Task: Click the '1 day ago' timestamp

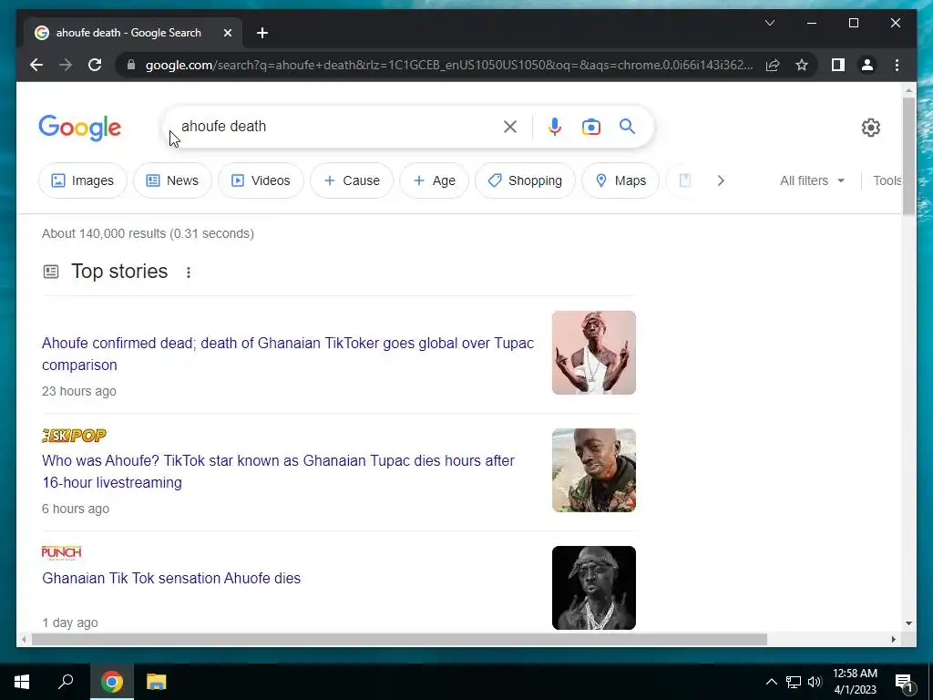Action: [70, 623]
